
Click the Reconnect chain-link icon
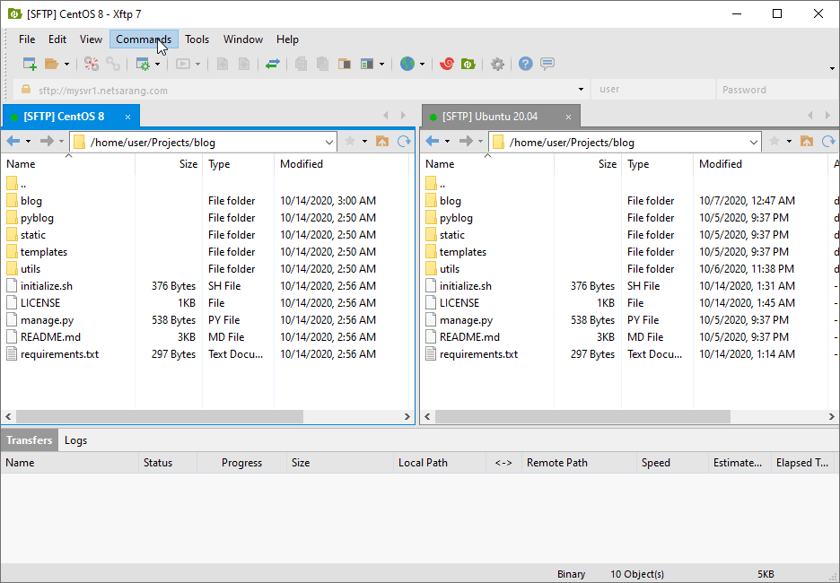(x=113, y=65)
